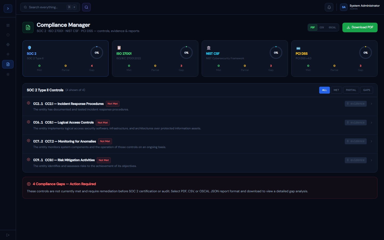Open CC2.1 — Incident Response Procedures title
The height and width of the screenshot is (240, 384).
[x=74, y=104]
